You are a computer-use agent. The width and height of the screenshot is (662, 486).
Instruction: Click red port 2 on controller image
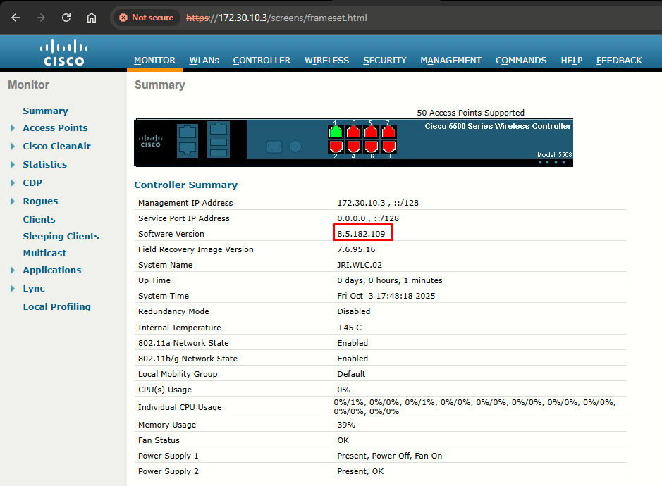[336, 147]
